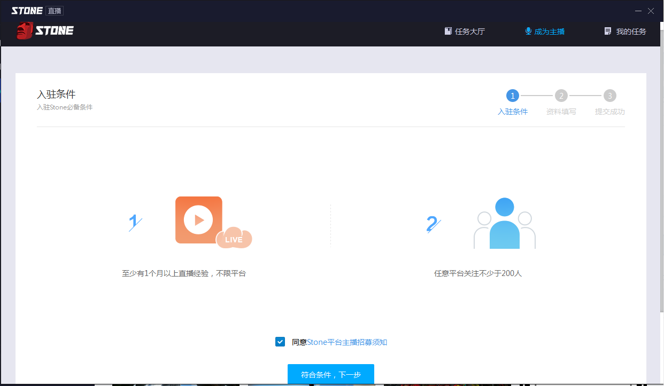Select step 3 circle 提交成功
The height and width of the screenshot is (386, 664).
click(609, 96)
